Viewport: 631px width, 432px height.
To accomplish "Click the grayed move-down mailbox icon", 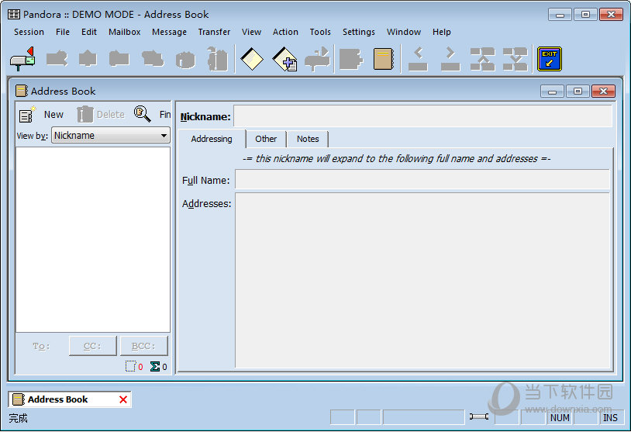I will (515, 59).
